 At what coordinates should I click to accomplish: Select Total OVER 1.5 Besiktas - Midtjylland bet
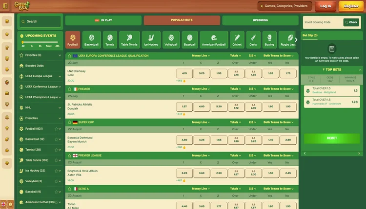[332, 90]
